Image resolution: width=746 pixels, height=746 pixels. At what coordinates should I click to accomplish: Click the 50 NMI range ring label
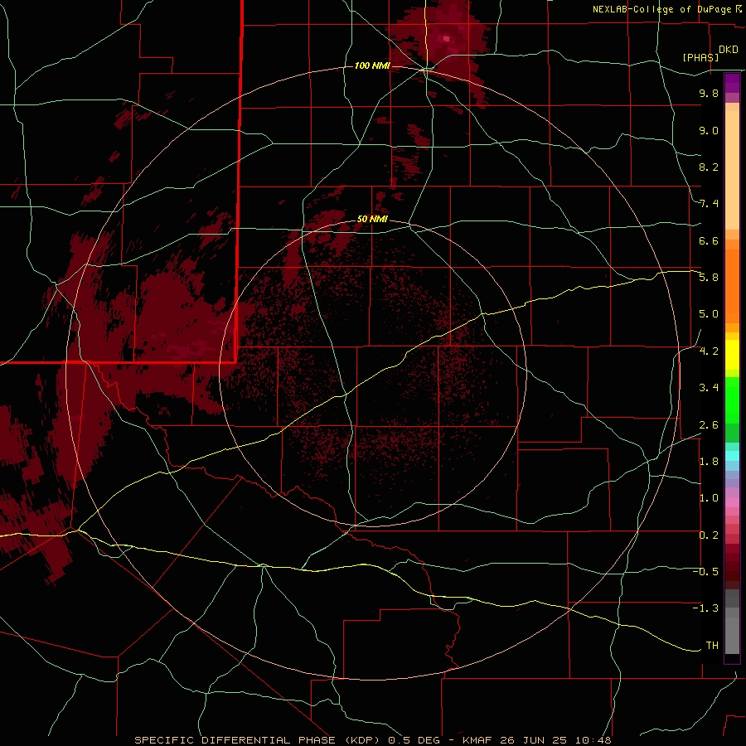point(372,220)
